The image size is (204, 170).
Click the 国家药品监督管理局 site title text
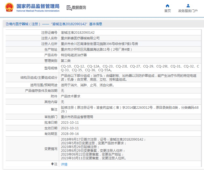38,6
